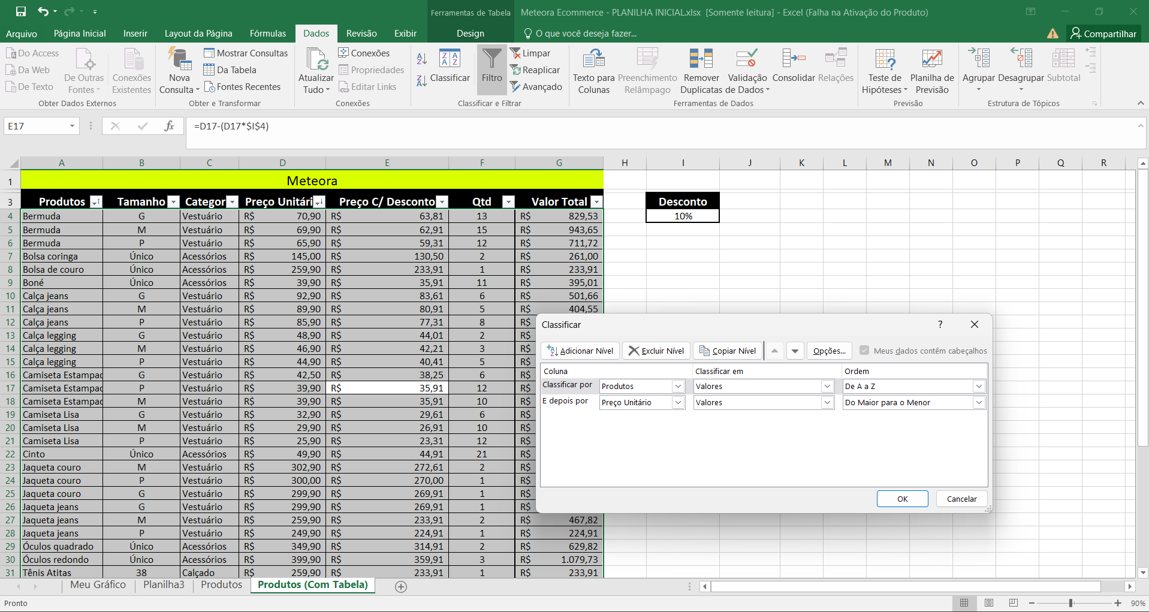This screenshot has height=612, width=1149.
Task: Open the Classificar sort ribbon button
Action: [x=450, y=65]
